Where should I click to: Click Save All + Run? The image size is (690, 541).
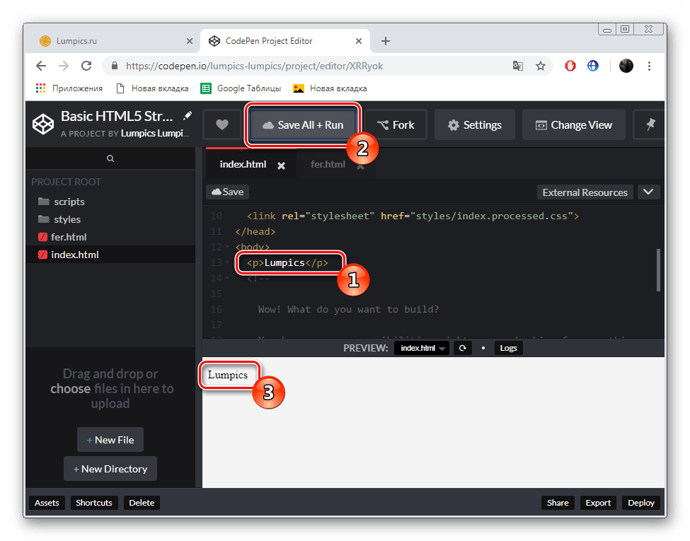click(303, 124)
